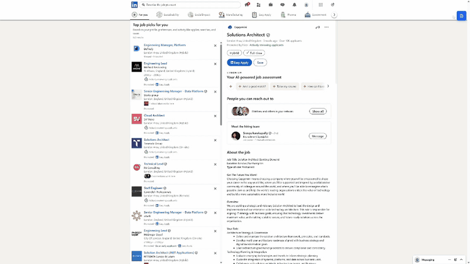470x264 pixels.
Task: Open the three-dot more options menu
Action: [x=327, y=27]
